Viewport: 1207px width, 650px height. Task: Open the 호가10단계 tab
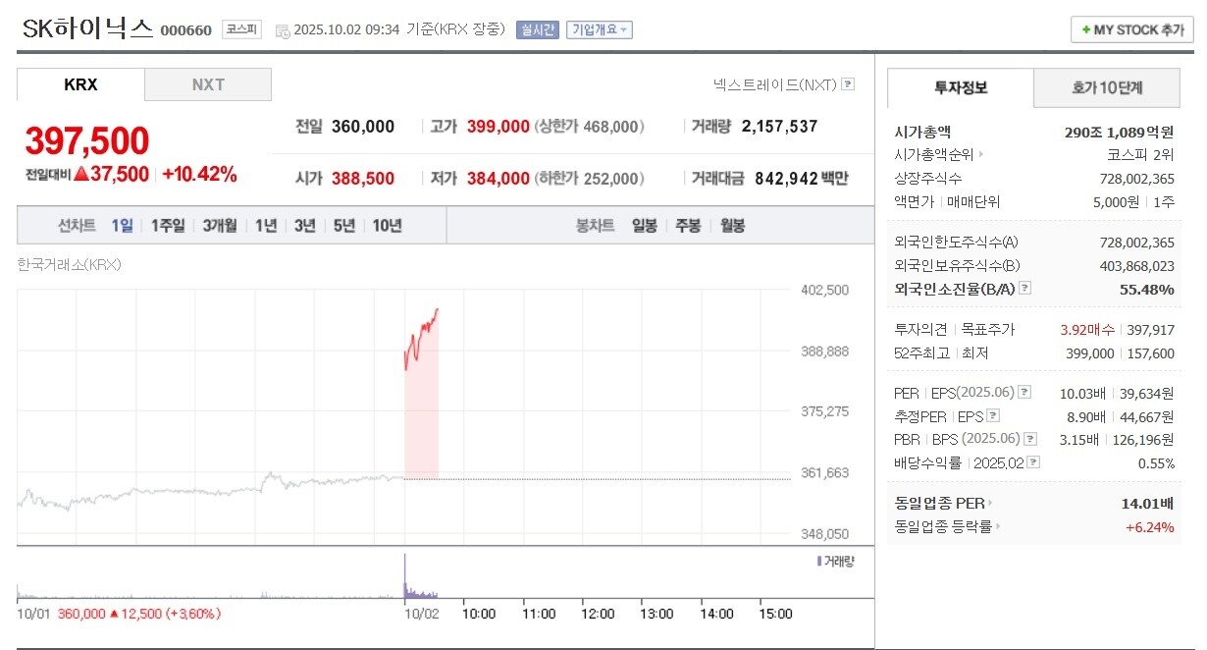(x=1107, y=88)
